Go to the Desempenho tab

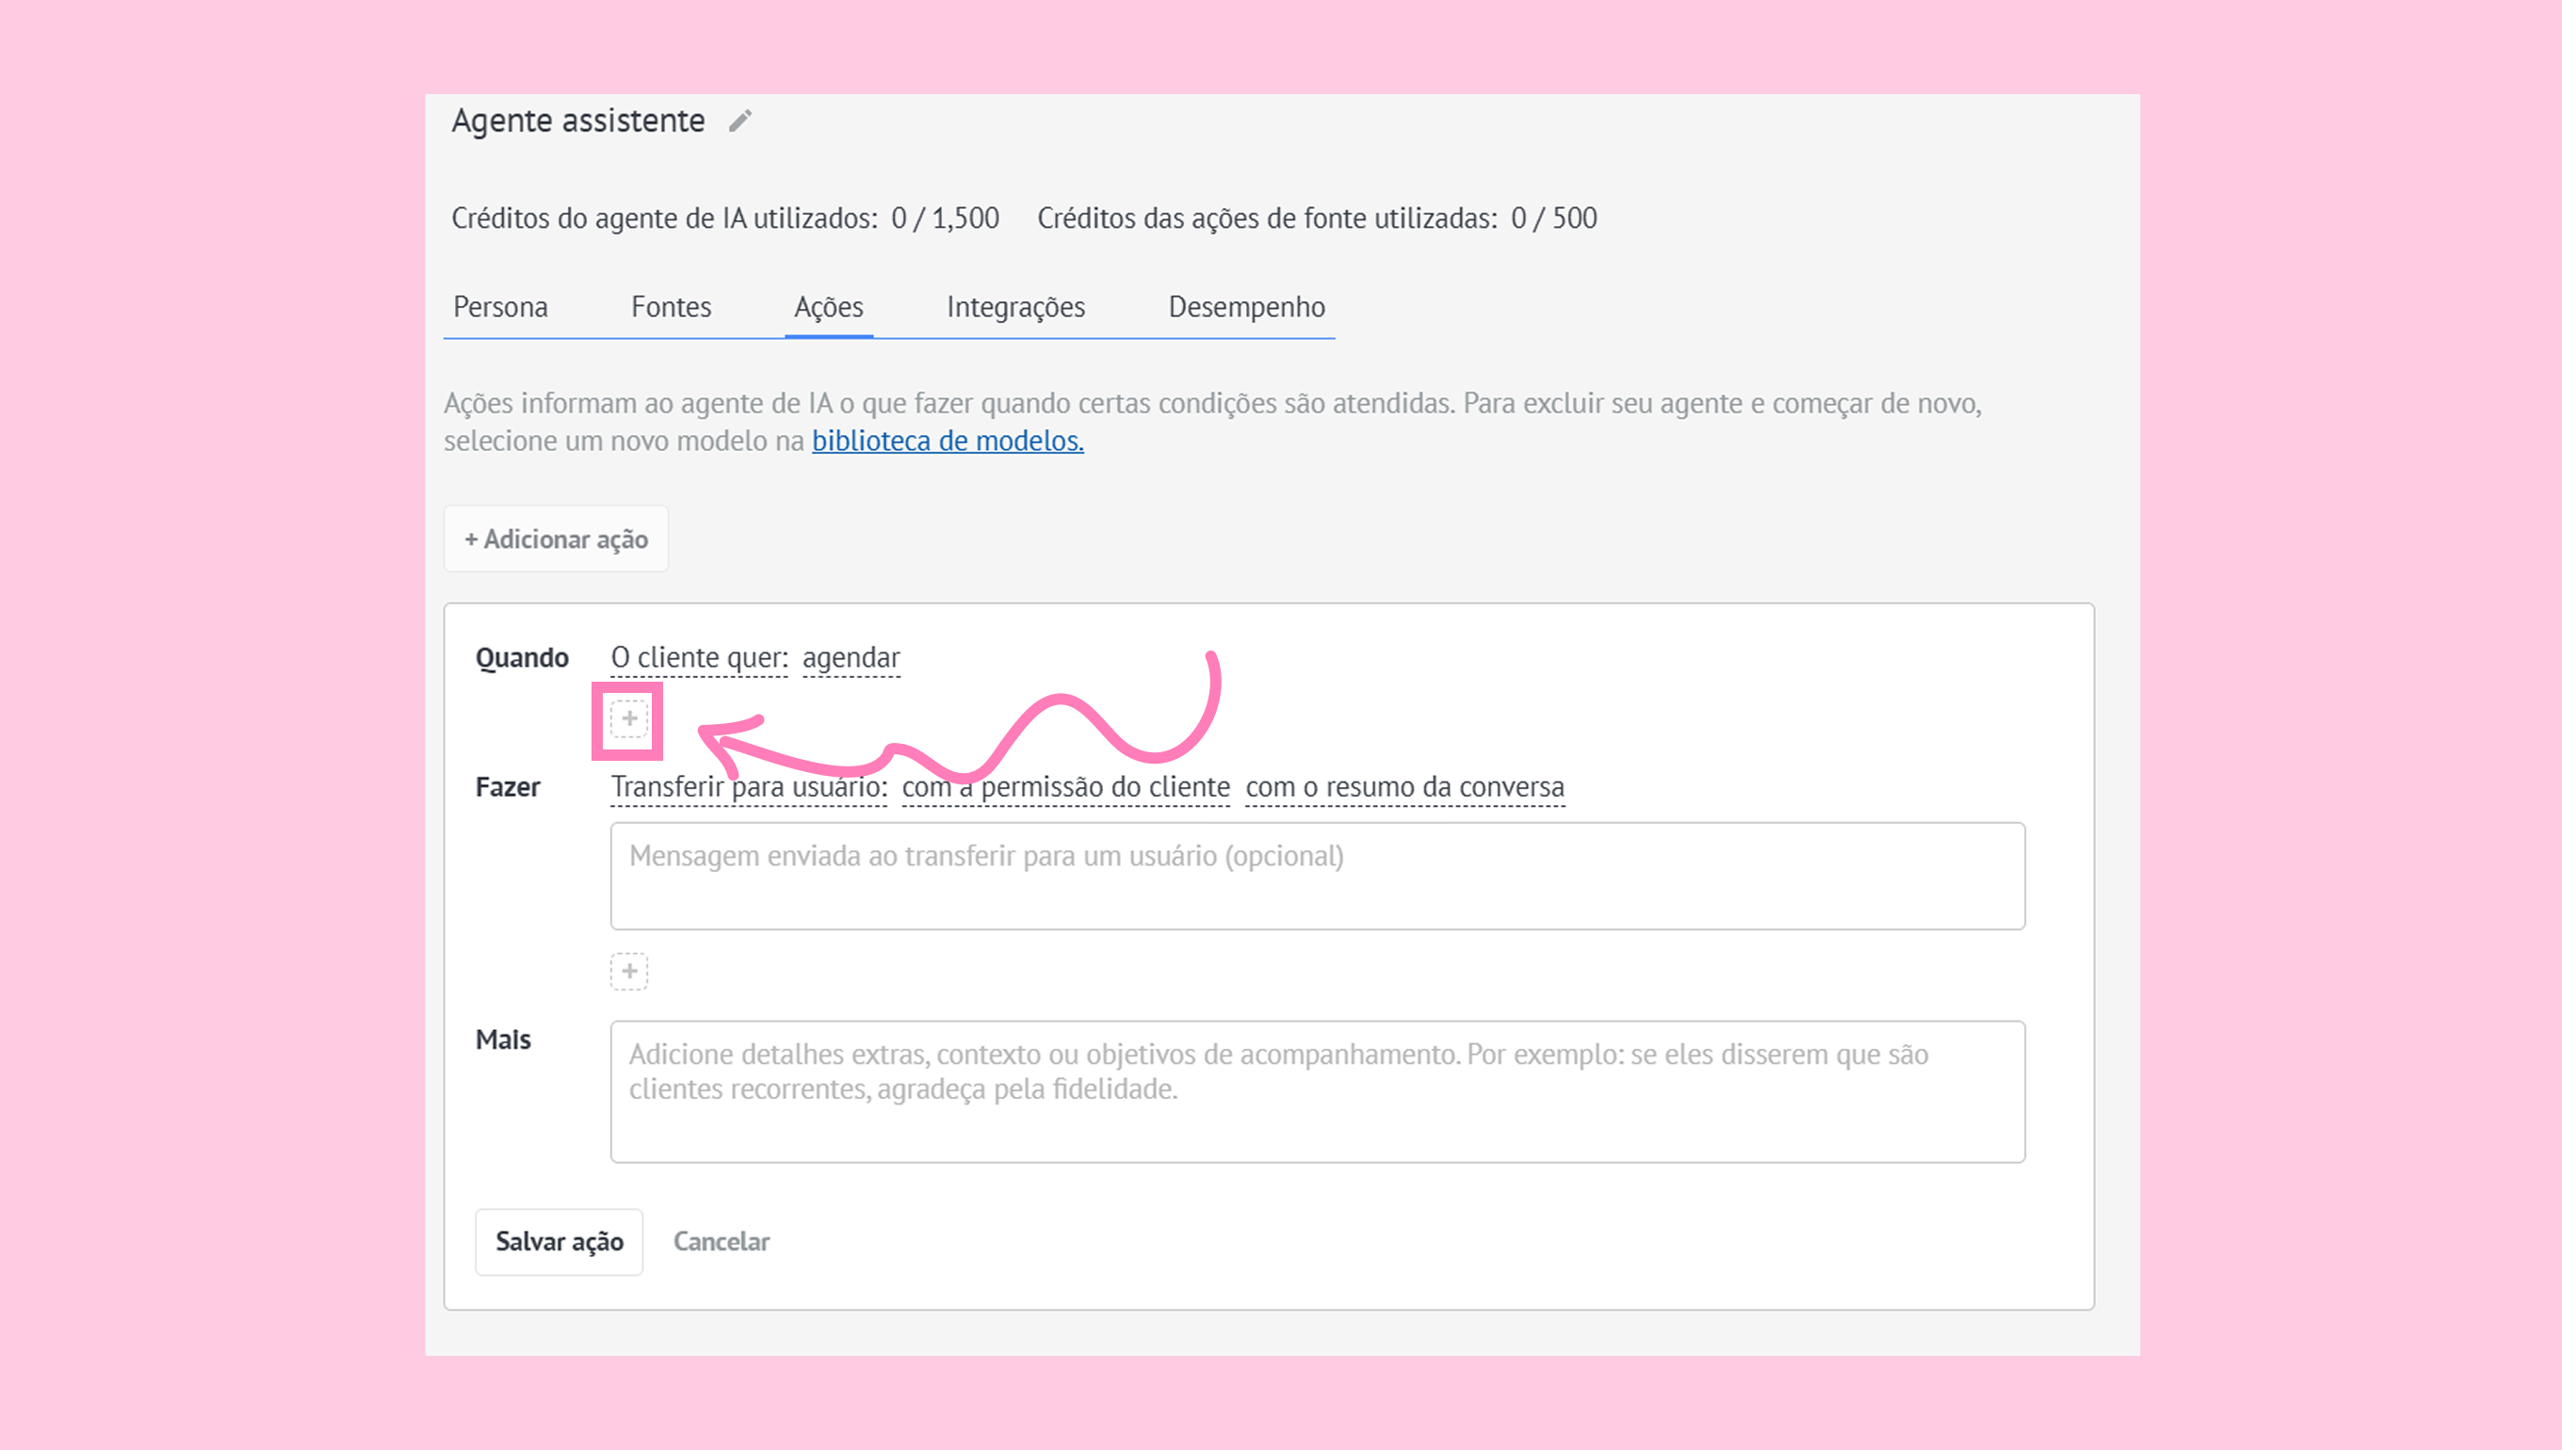tap(1245, 307)
